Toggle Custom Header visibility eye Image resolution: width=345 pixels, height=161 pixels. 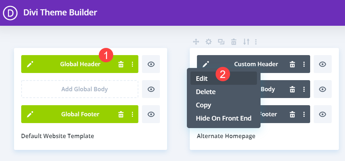coord(323,64)
